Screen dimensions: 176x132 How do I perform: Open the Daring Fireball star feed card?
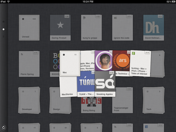[60, 27]
